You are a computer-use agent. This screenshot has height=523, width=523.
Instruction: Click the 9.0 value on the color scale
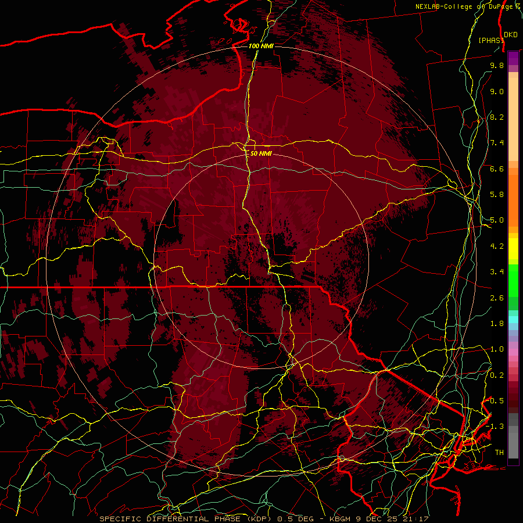[x=497, y=91]
